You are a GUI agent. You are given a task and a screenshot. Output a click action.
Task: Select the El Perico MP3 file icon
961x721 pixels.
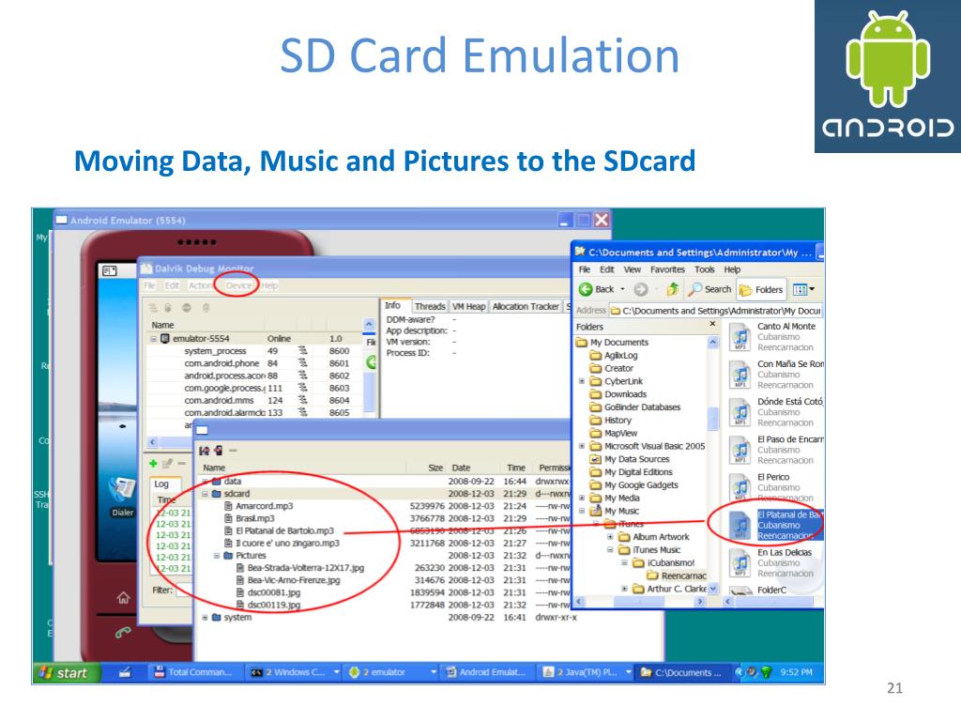click(740, 487)
